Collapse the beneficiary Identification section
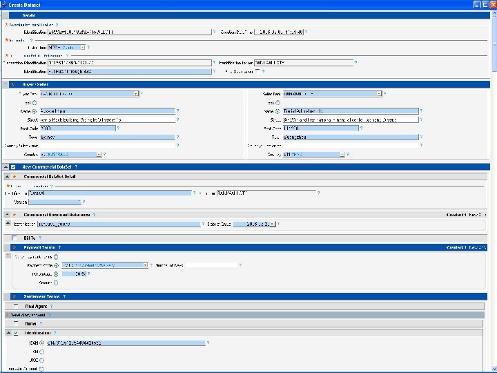Viewport: 497px width, 373px height. pos(8,333)
